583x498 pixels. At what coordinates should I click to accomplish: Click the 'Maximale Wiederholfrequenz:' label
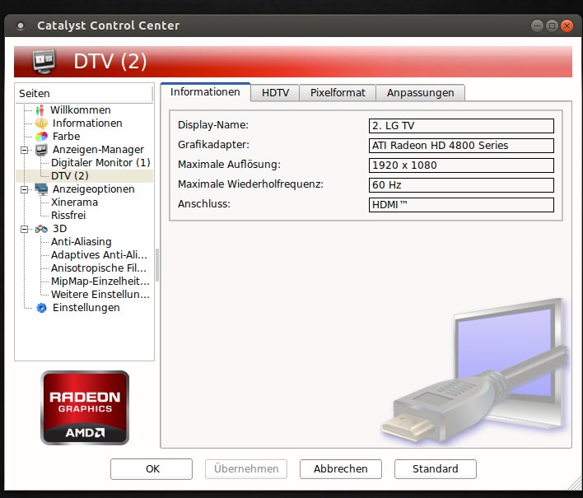point(250,184)
